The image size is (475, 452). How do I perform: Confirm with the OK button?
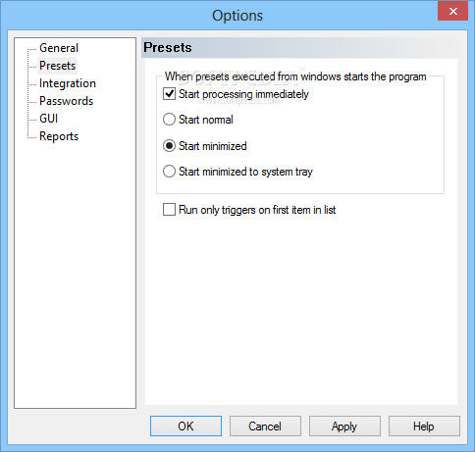tap(185, 427)
